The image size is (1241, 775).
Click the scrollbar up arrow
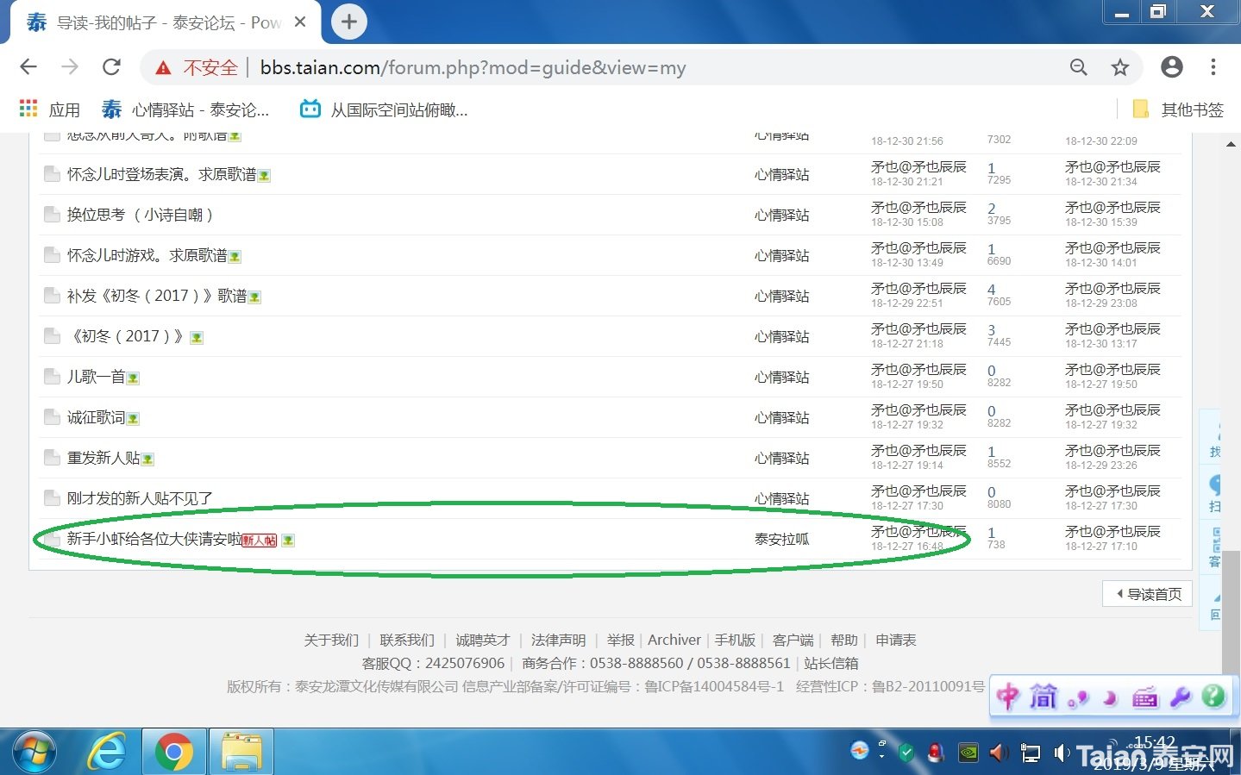pyautogui.click(x=1231, y=144)
